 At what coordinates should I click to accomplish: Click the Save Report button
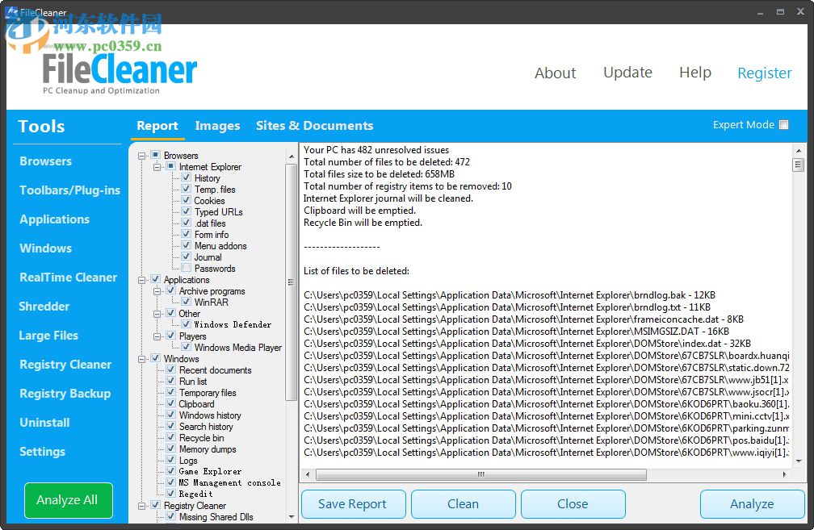[x=353, y=503]
